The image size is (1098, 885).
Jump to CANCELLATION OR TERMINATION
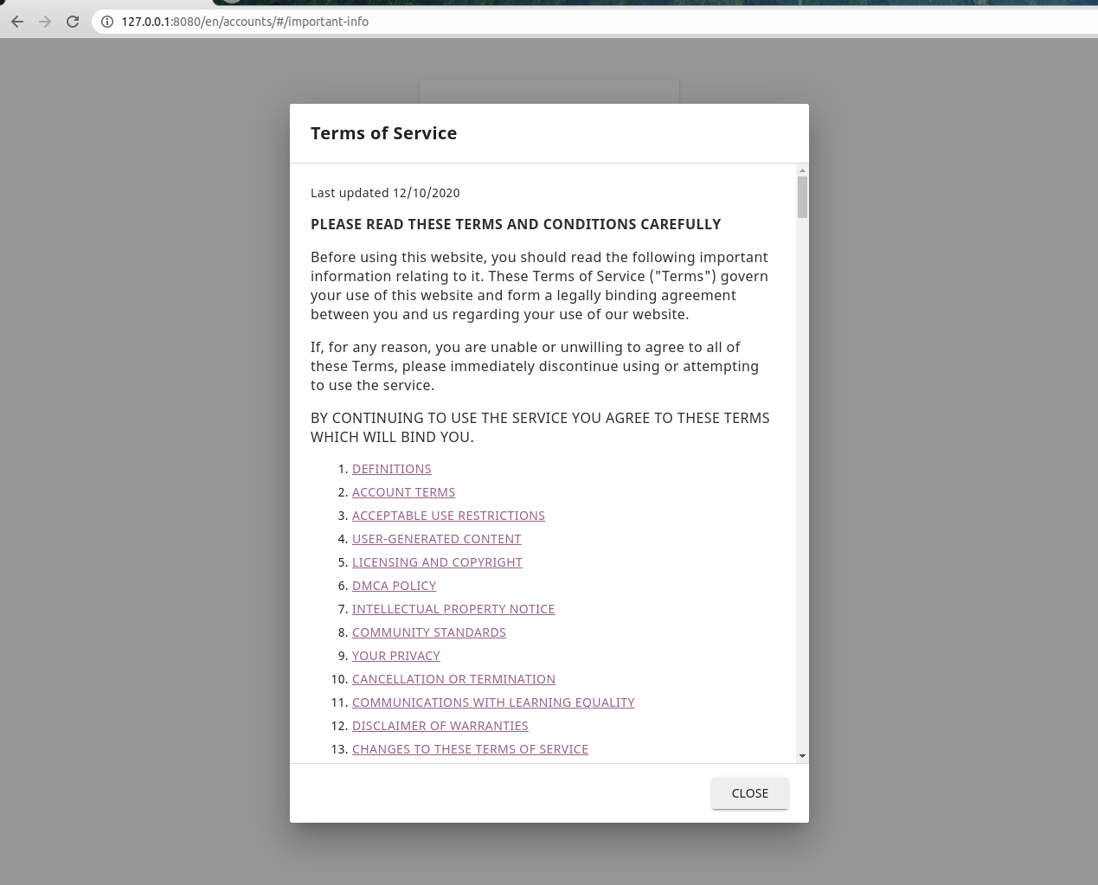pos(453,679)
